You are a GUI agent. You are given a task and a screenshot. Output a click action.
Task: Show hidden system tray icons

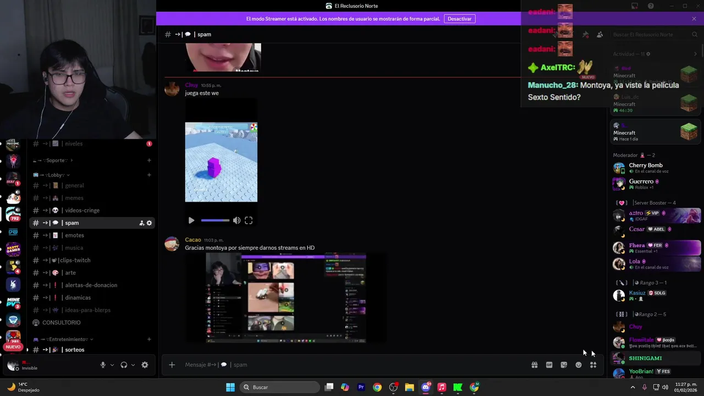coord(633,387)
